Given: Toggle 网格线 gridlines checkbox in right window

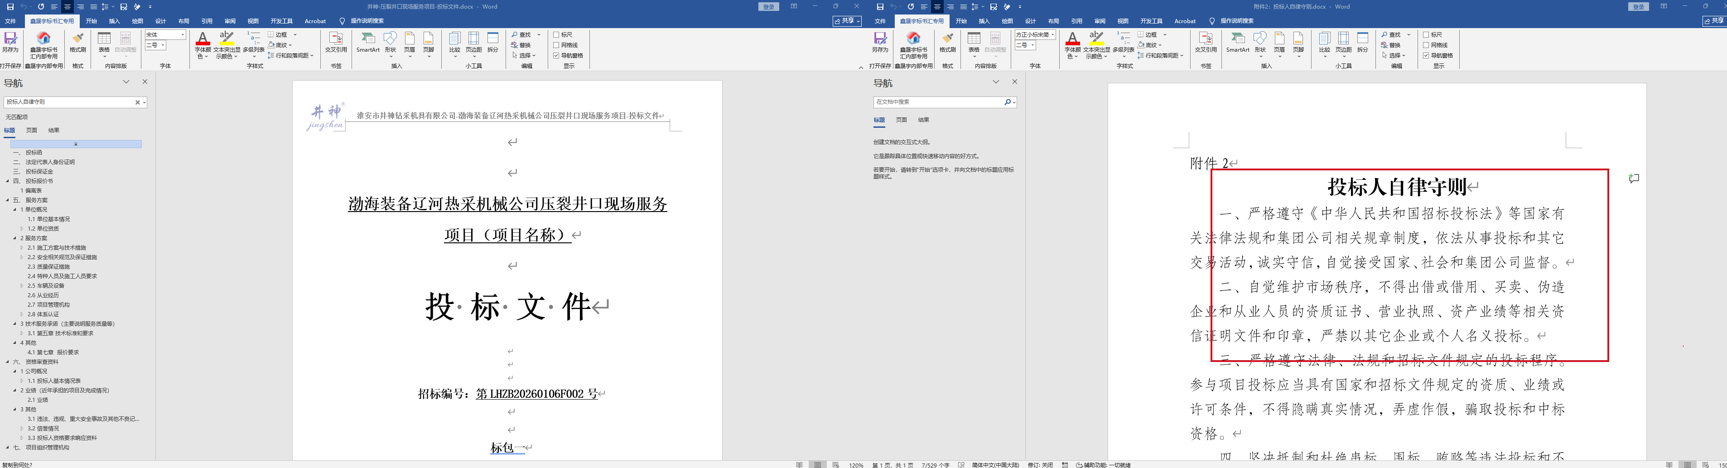Looking at the screenshot, I should click(x=1426, y=45).
